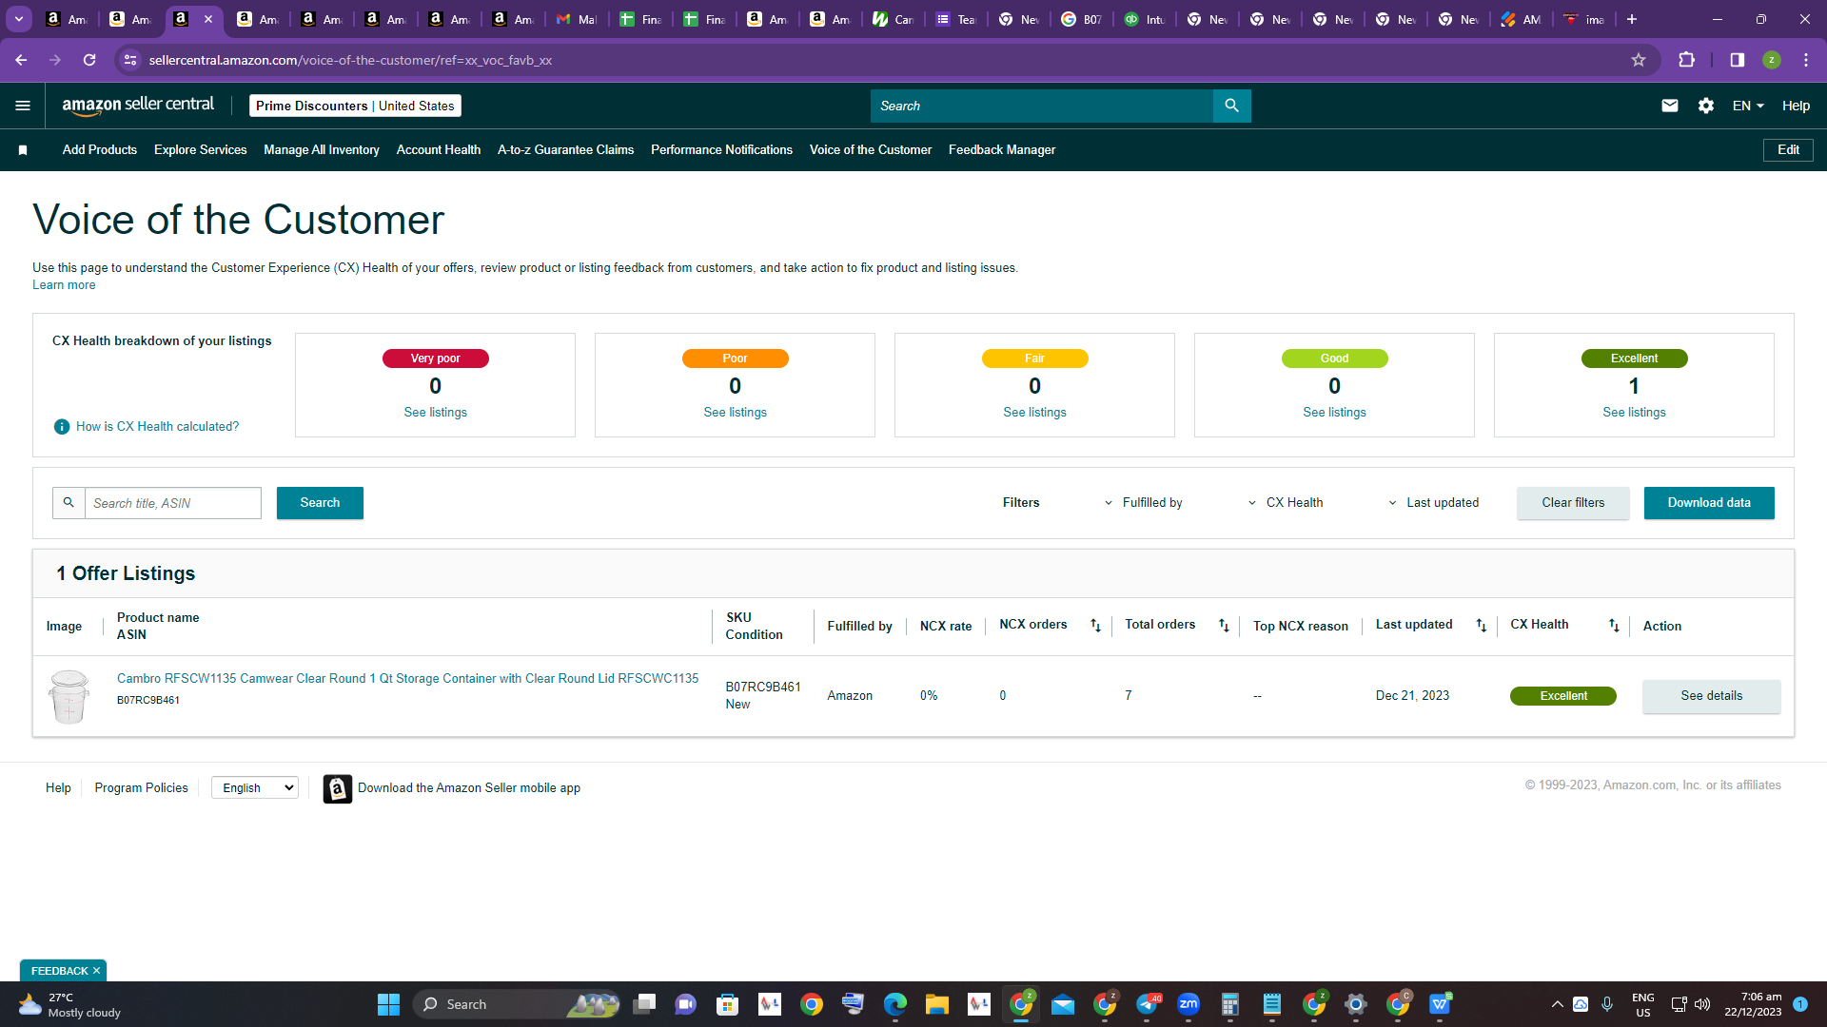1827x1027 pixels.
Task: Click the teal Search button for listings
Action: 320,503
